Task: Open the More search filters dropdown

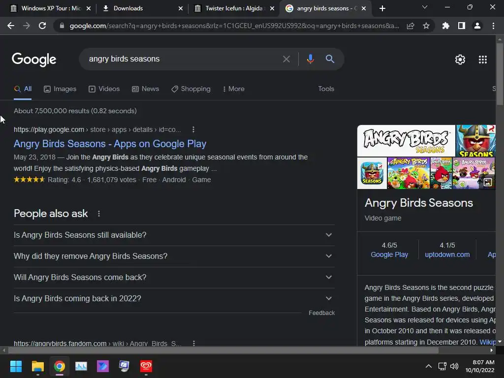Action: point(234,89)
